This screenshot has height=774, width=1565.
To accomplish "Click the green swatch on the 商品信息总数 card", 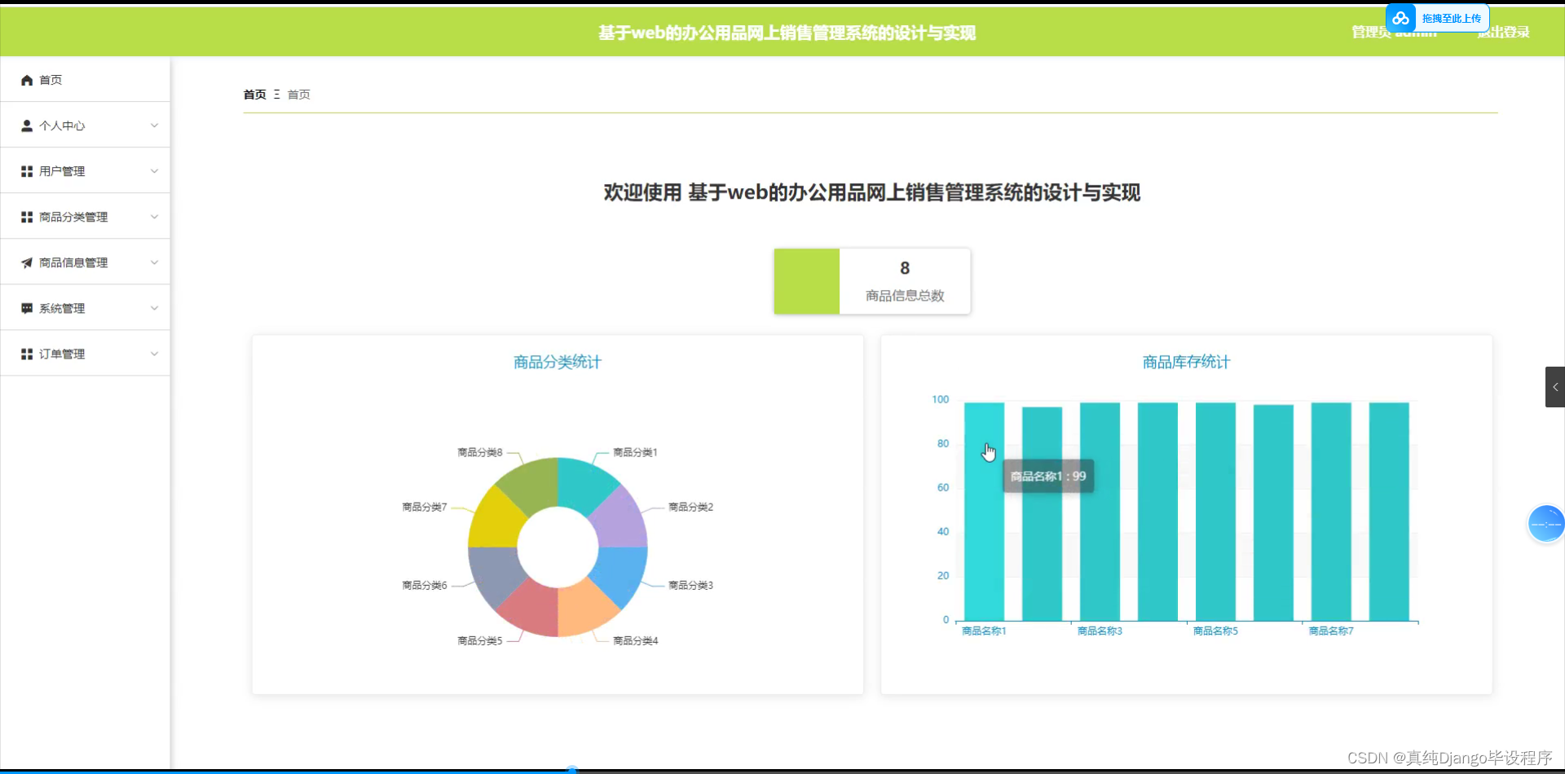I will coord(807,281).
